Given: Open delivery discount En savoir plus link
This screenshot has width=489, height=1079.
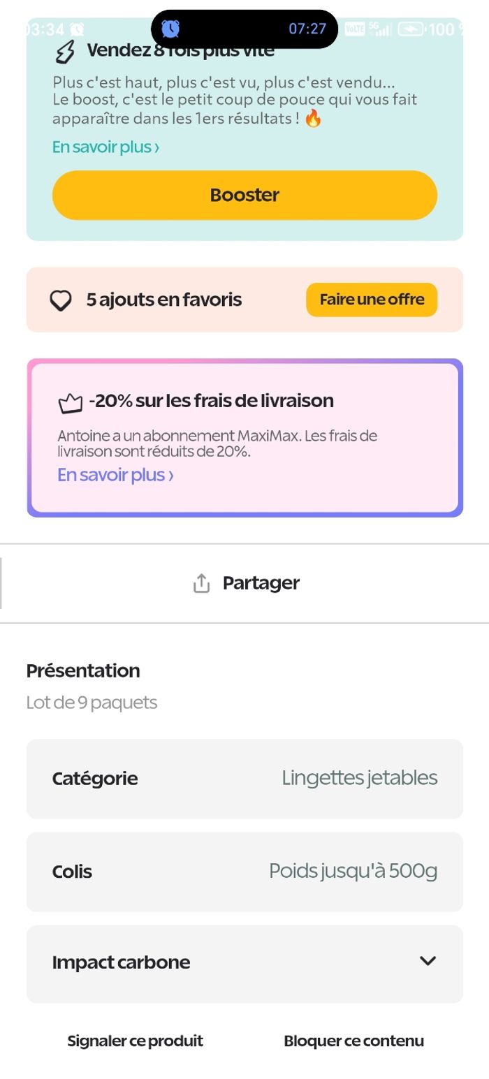Looking at the screenshot, I should pyautogui.click(x=115, y=475).
